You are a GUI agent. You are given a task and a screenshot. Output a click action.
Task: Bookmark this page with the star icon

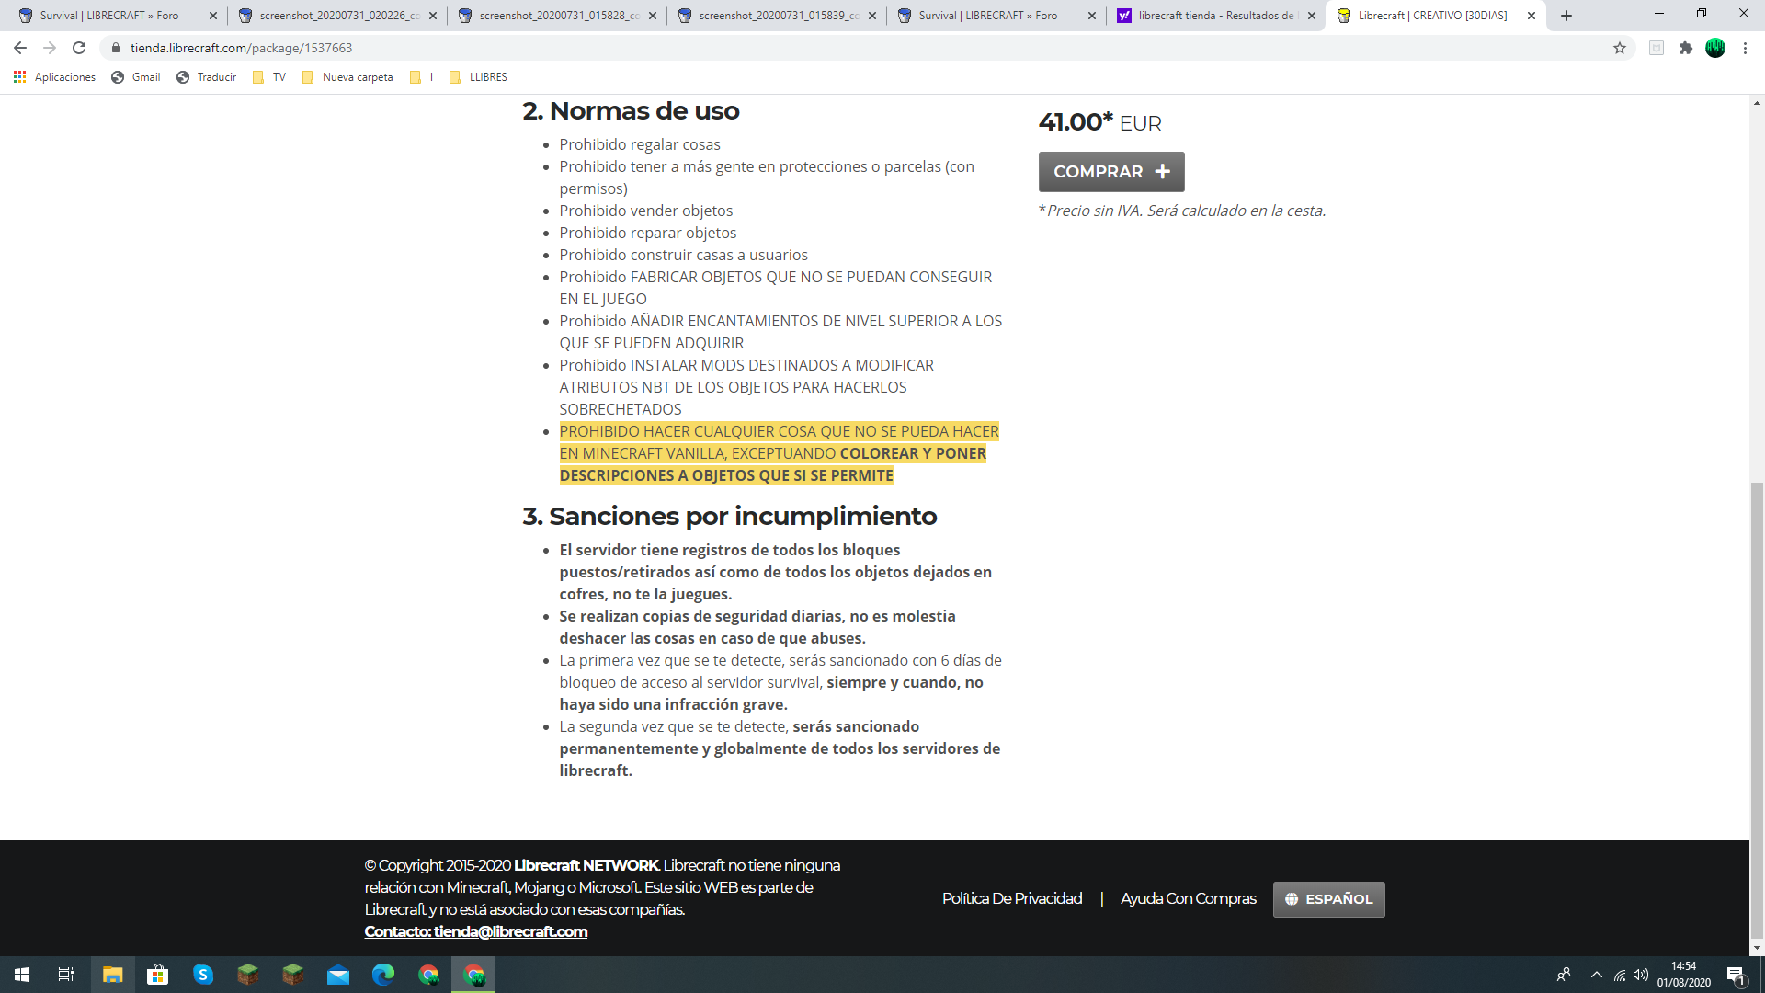(1620, 48)
